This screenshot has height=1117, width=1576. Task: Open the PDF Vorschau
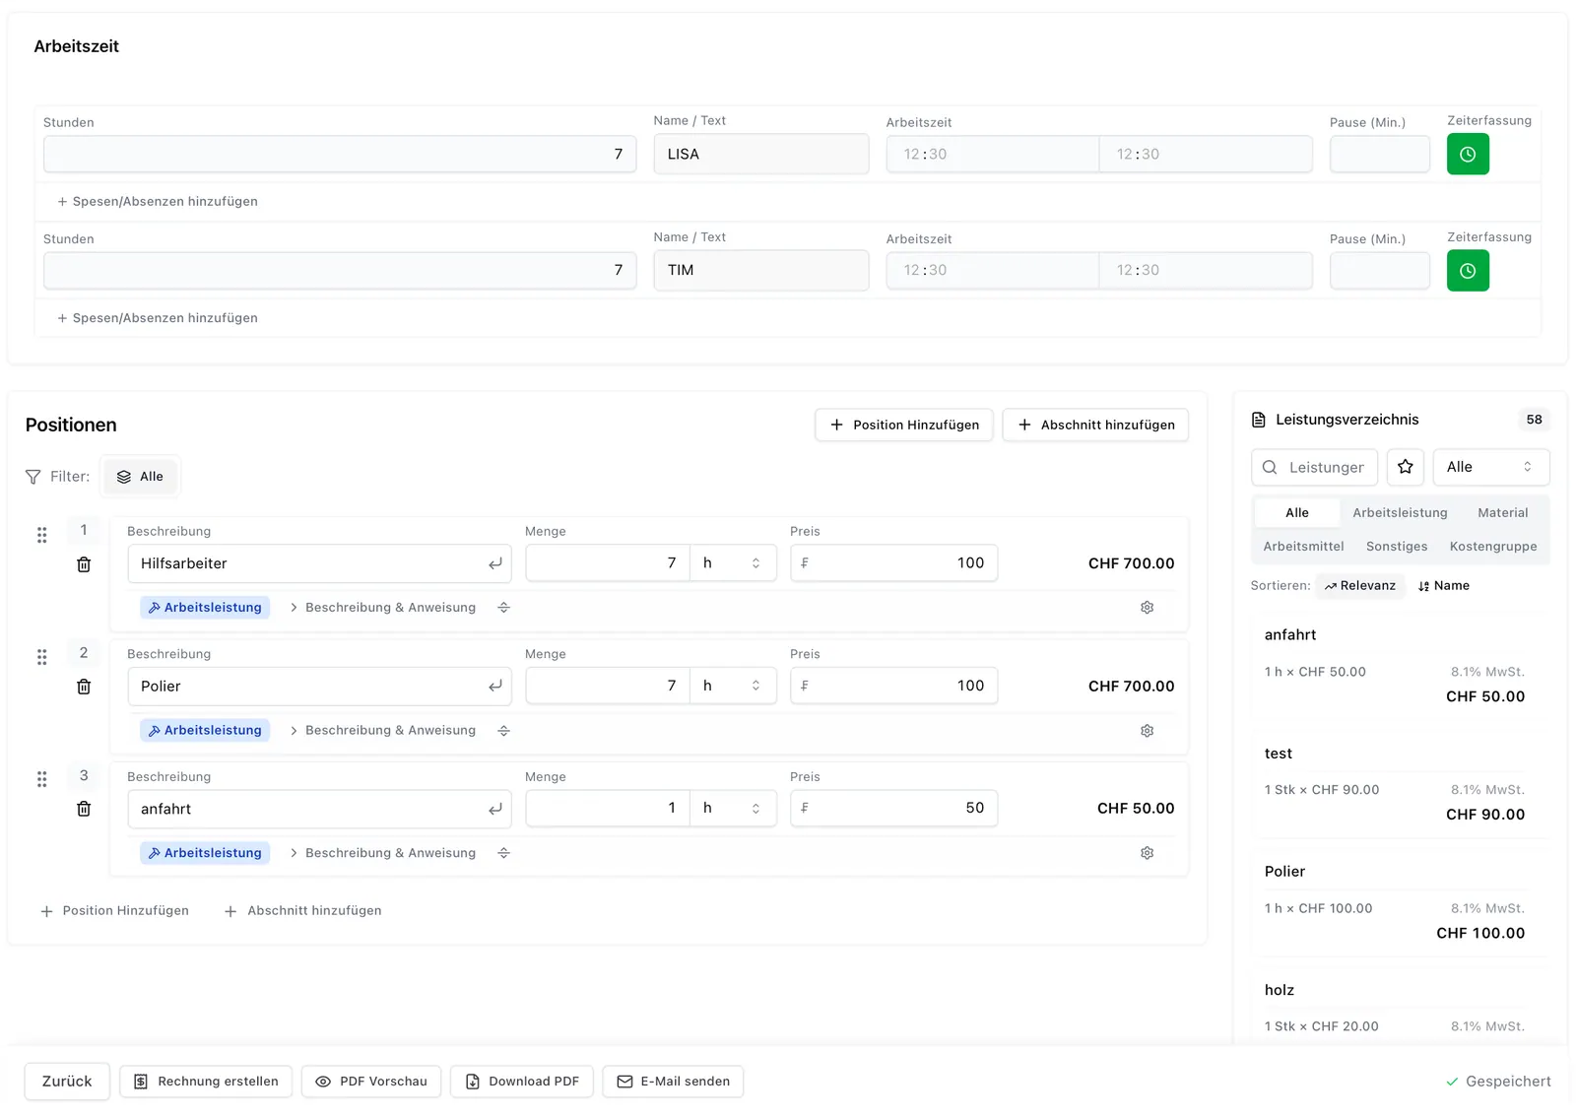[x=371, y=1082]
